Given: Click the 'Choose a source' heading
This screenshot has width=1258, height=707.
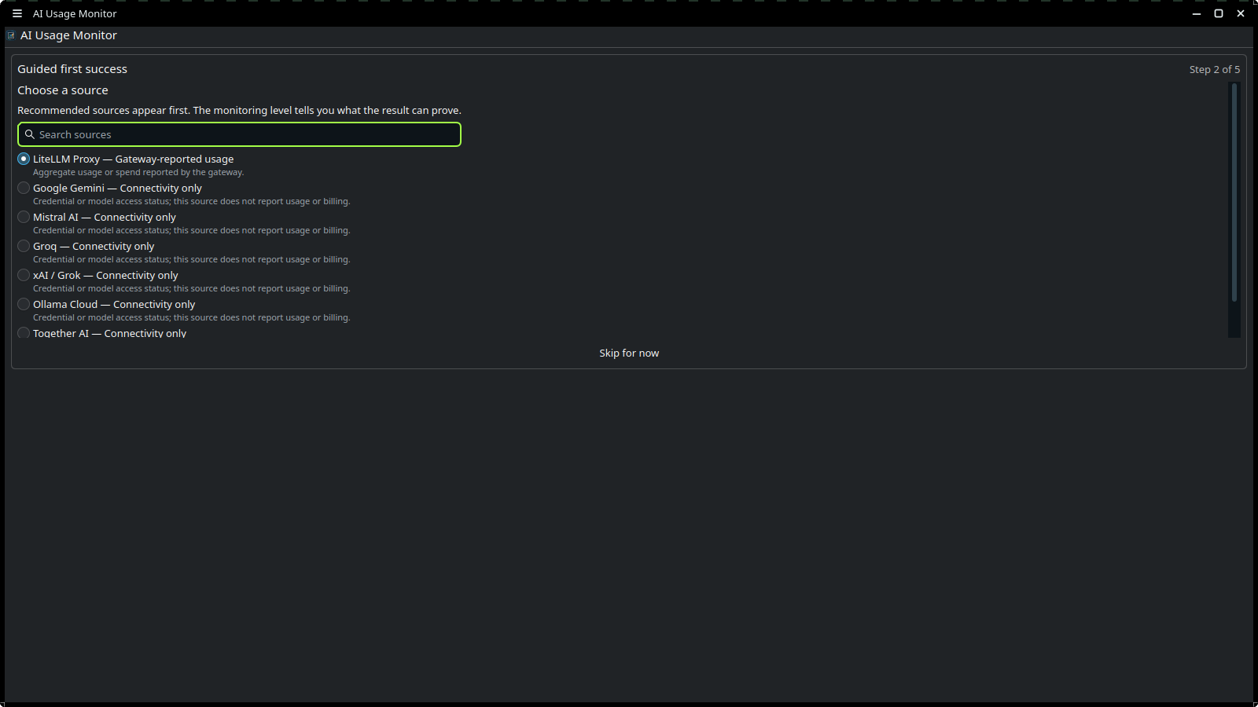Looking at the screenshot, I should click(x=63, y=90).
